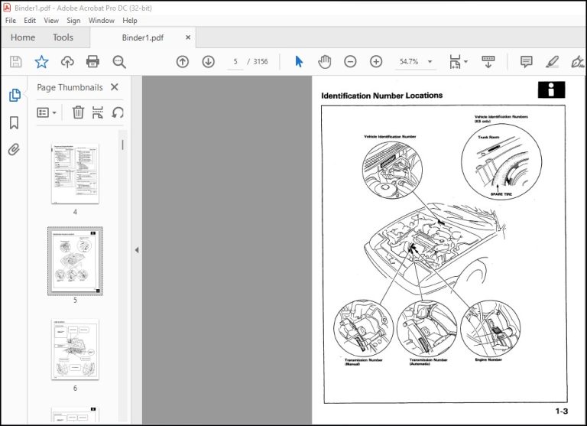Activate the hand pan tool
The height and width of the screenshot is (426, 587).
pos(325,61)
